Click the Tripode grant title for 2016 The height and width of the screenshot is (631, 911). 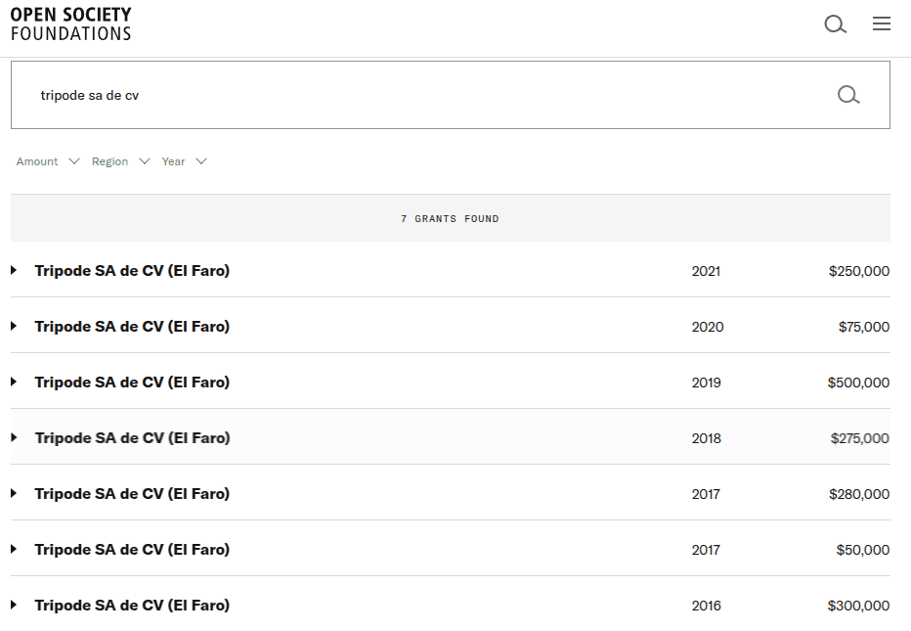pyautogui.click(x=132, y=606)
